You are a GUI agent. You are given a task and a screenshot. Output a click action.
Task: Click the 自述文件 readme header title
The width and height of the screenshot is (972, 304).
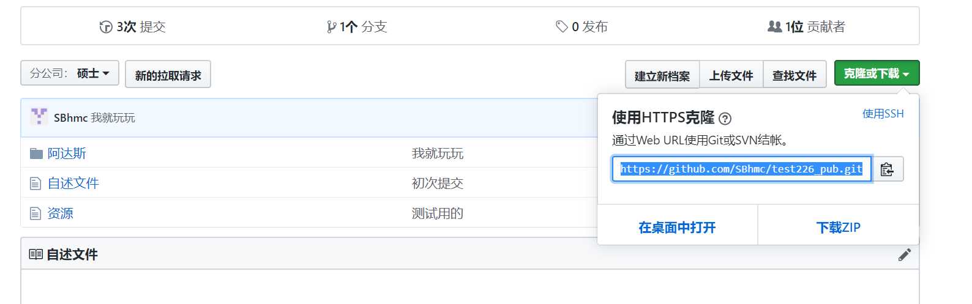[72, 254]
